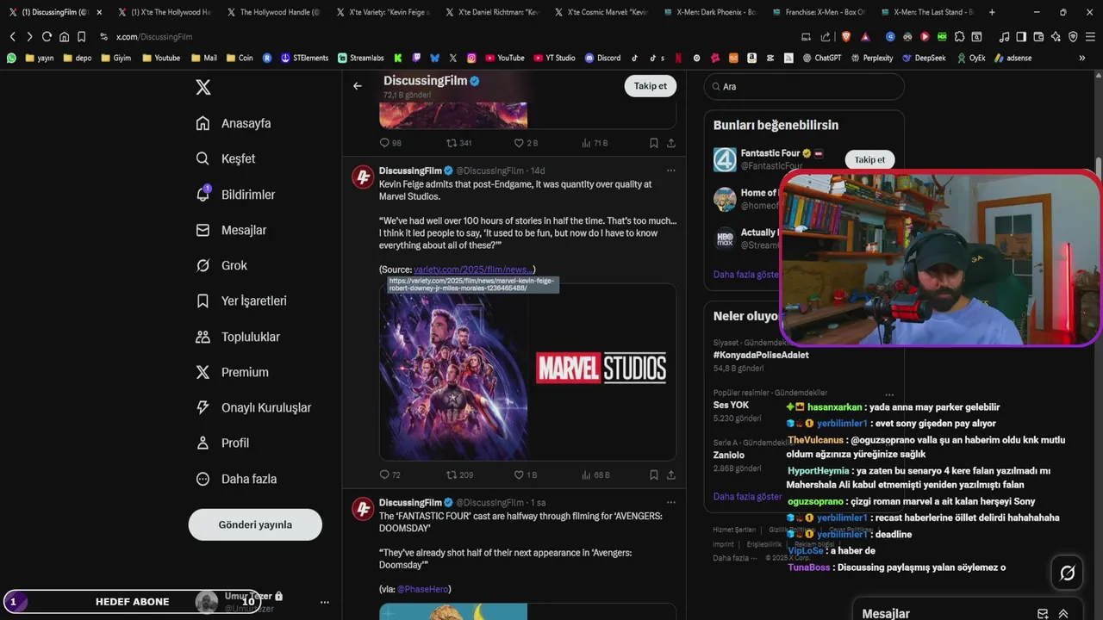Bookmark the Kevin Feige post

tap(654, 474)
